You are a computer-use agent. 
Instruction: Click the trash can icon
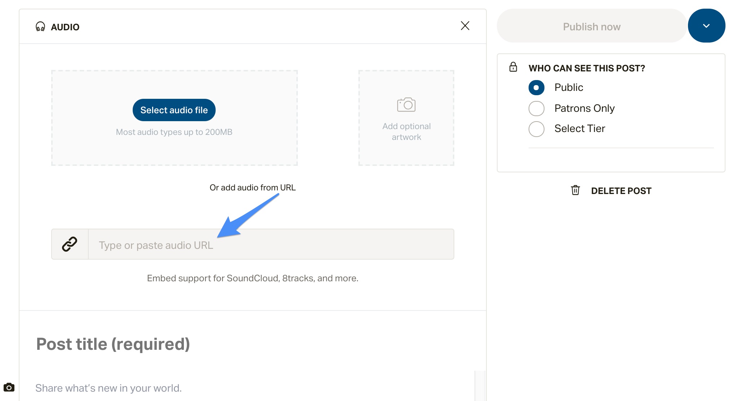coord(575,190)
